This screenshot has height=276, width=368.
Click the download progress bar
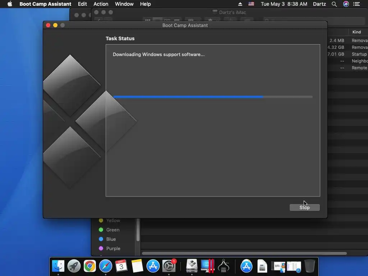point(213,97)
